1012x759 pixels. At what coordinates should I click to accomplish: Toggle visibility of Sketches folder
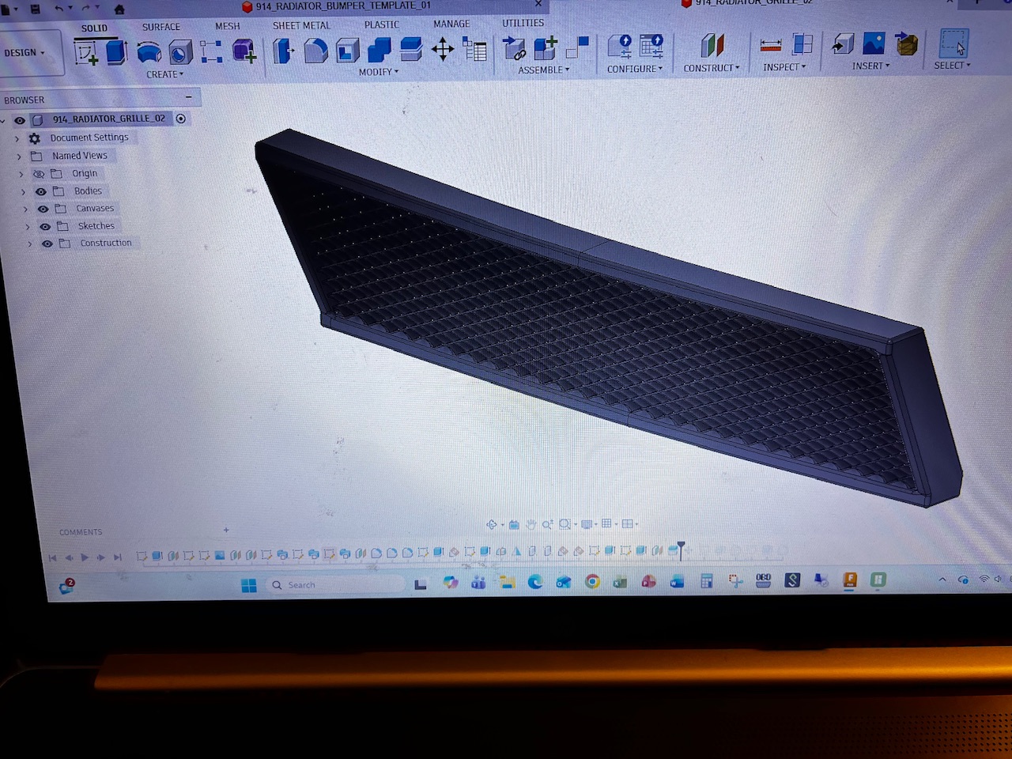pyautogui.click(x=45, y=226)
